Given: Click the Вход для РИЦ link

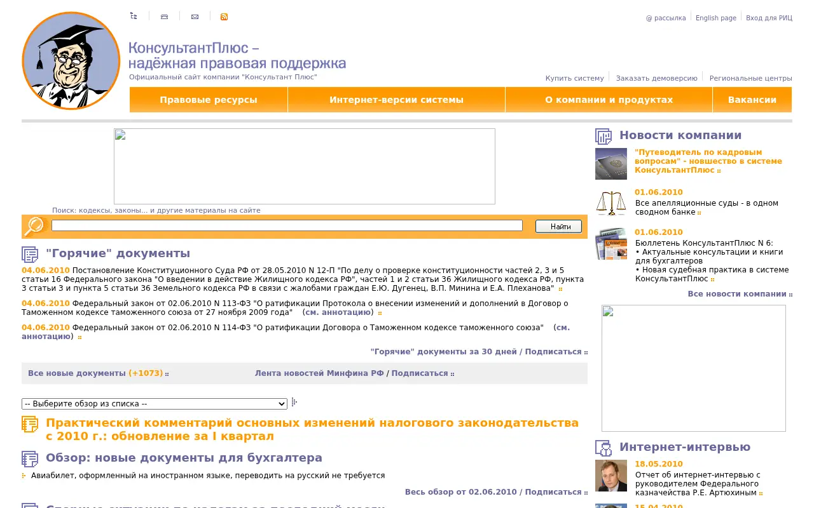Looking at the screenshot, I should [769, 18].
